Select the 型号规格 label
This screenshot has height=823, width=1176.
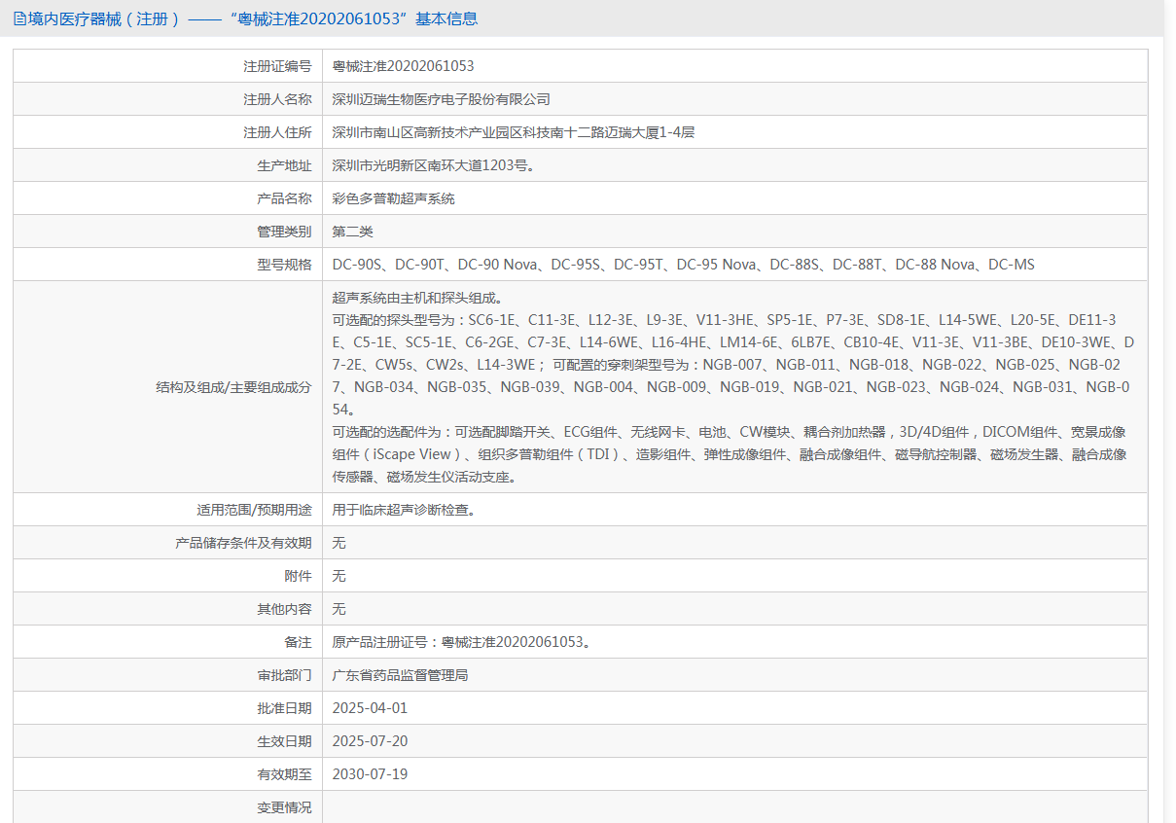click(284, 265)
